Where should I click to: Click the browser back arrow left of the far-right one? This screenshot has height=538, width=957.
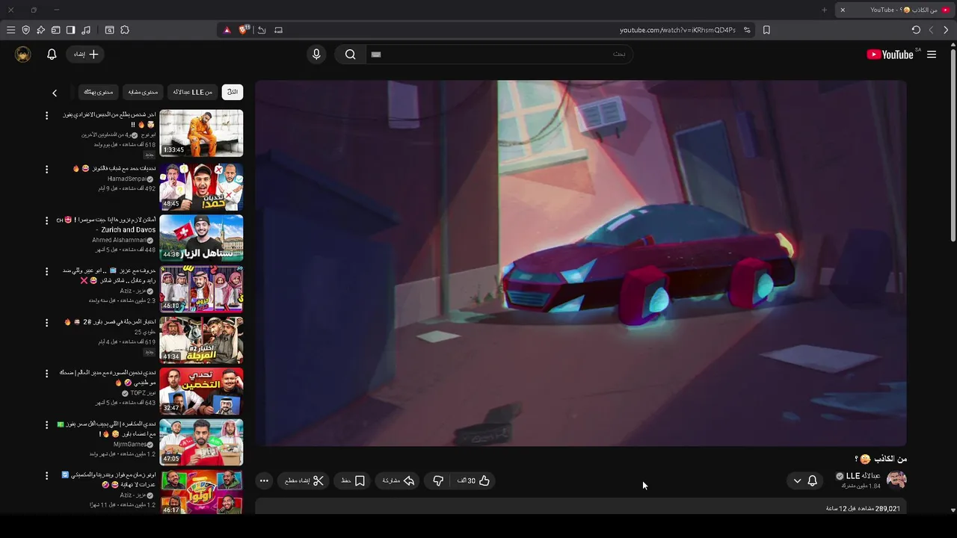[x=931, y=30]
